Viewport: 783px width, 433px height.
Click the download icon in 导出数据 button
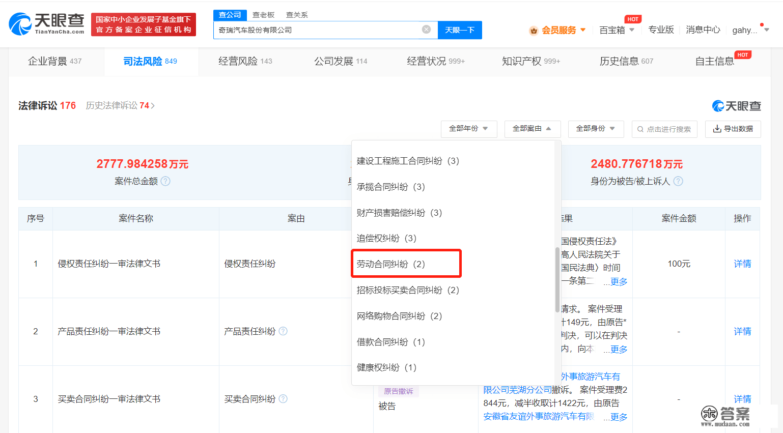click(717, 129)
